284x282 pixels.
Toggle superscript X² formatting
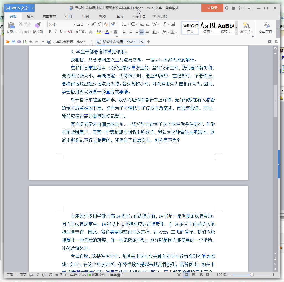(x=78, y=32)
